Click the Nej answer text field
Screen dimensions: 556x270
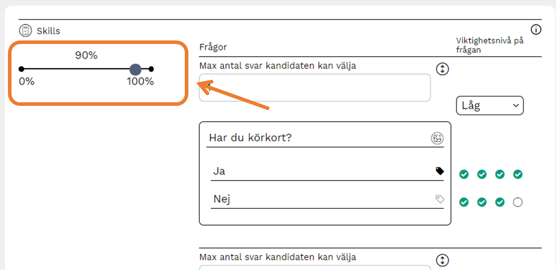[321, 199]
